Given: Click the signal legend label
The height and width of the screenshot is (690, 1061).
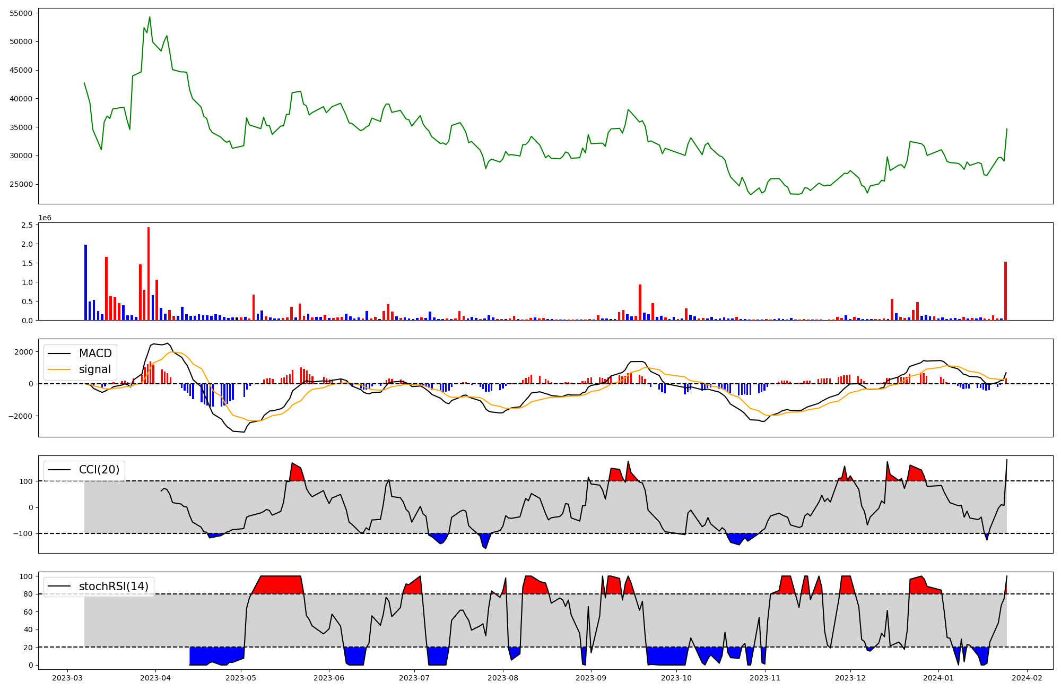Looking at the screenshot, I should (x=95, y=369).
